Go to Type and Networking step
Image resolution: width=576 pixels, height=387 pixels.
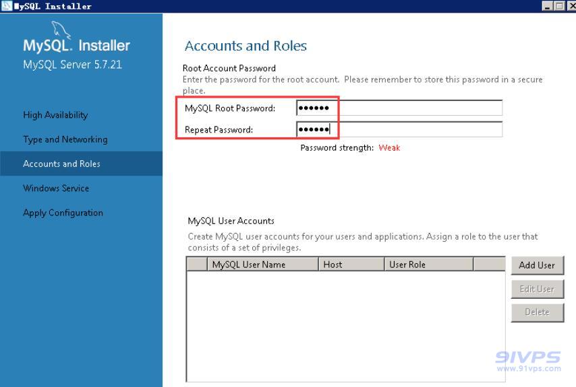click(65, 139)
